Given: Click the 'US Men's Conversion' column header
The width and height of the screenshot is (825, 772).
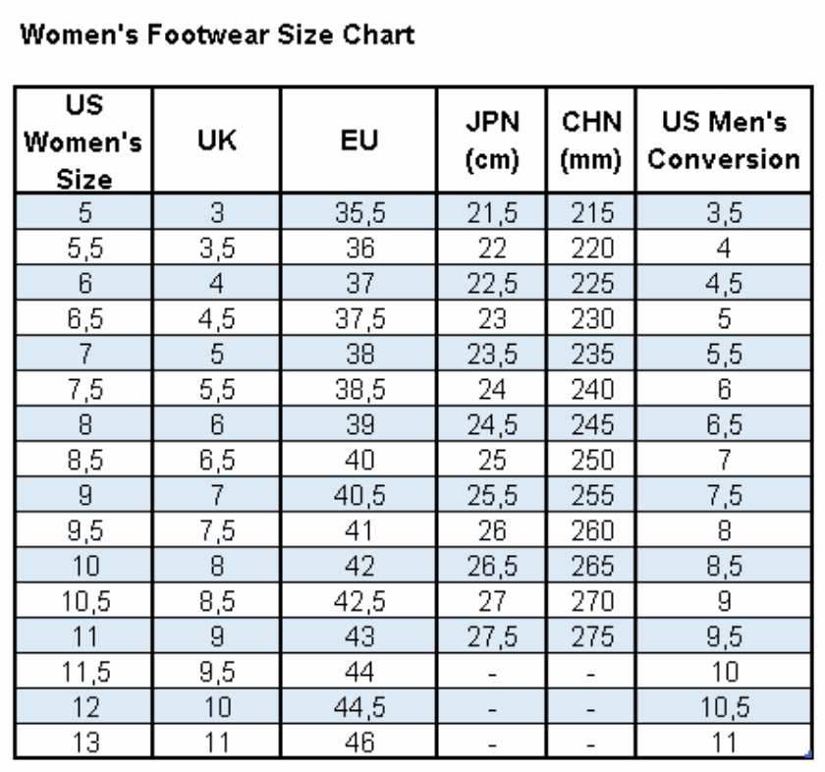Looking at the screenshot, I should click(723, 141).
